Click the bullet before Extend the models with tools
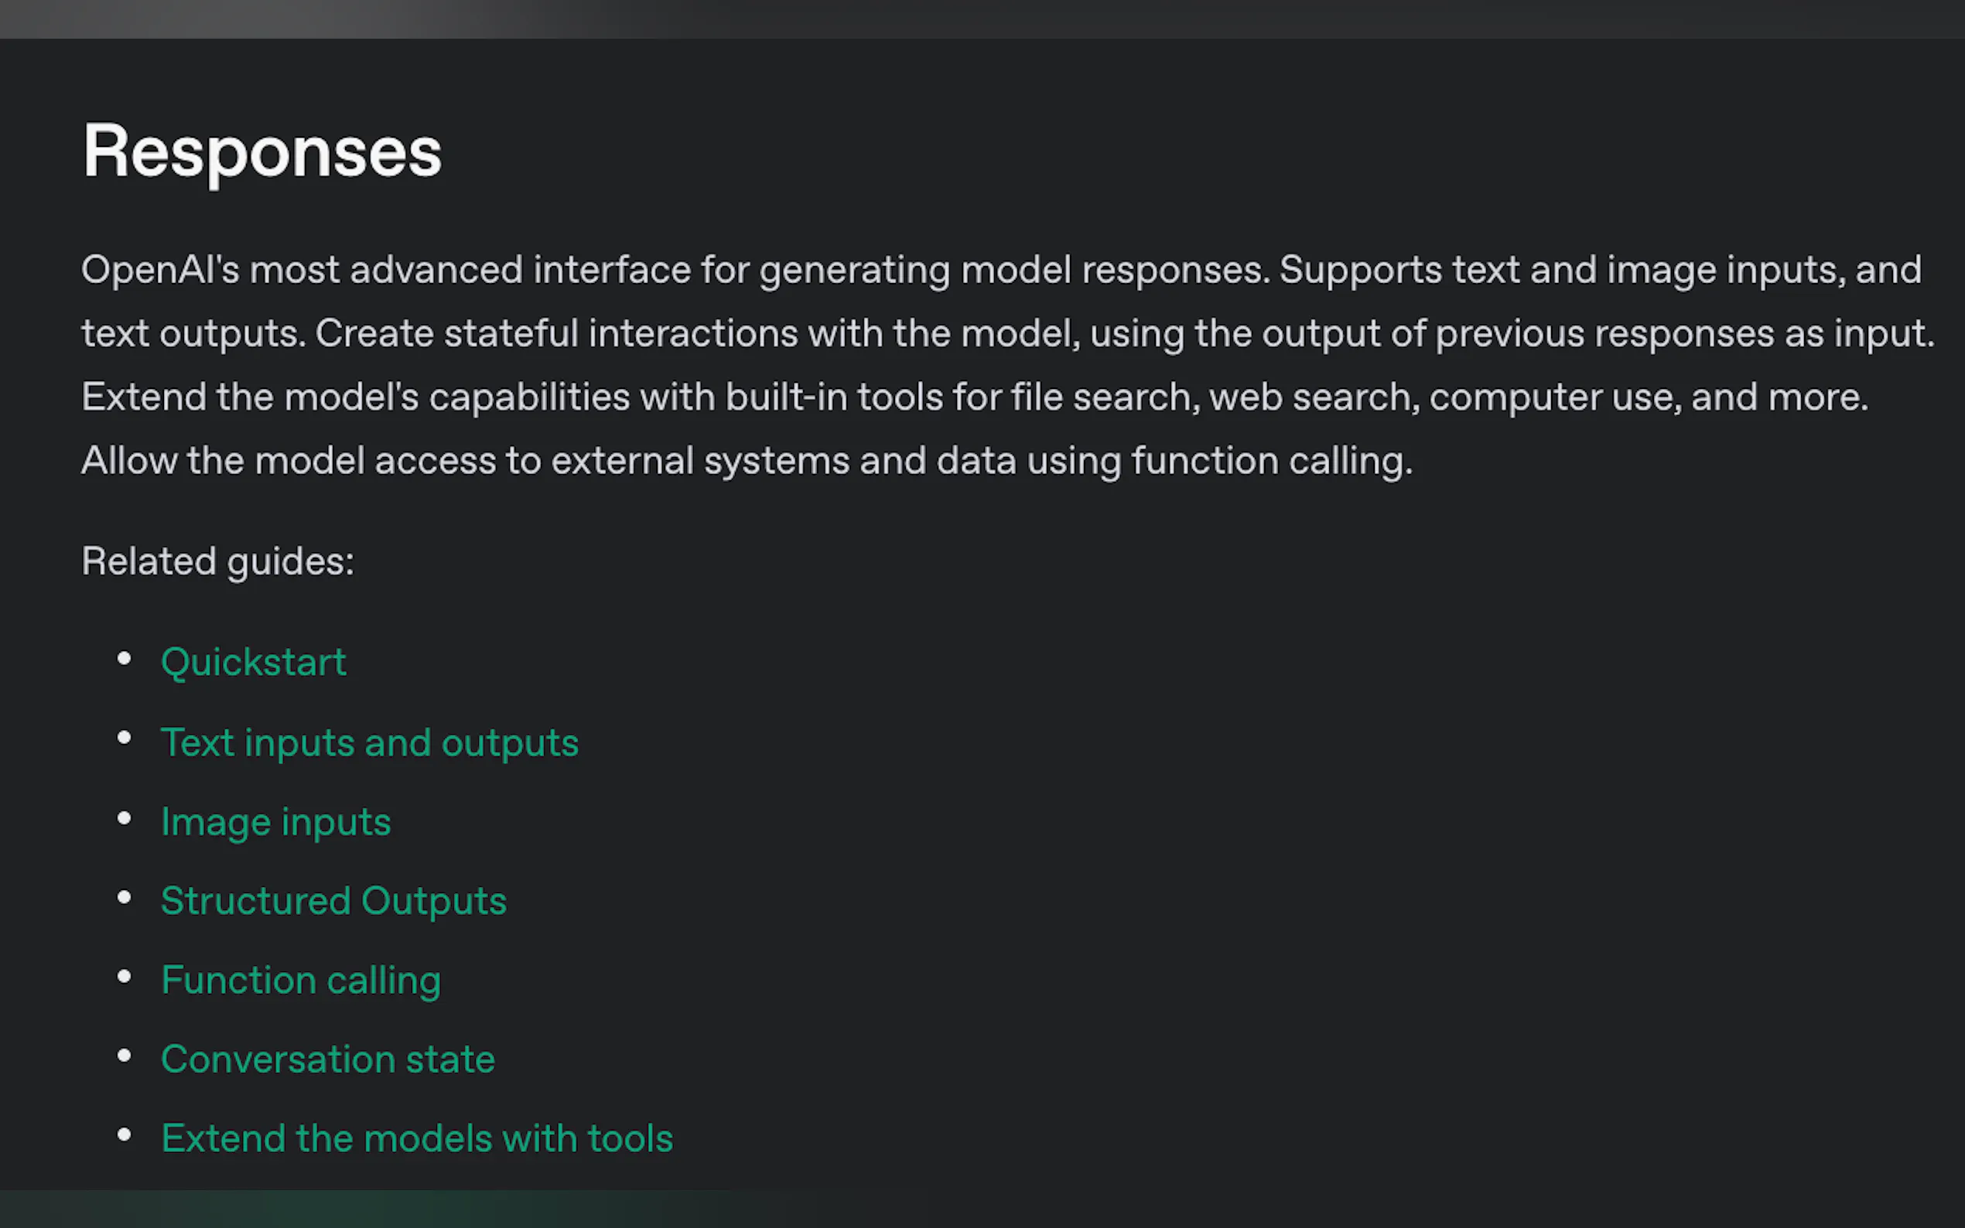The image size is (1965, 1228). 125,1134
